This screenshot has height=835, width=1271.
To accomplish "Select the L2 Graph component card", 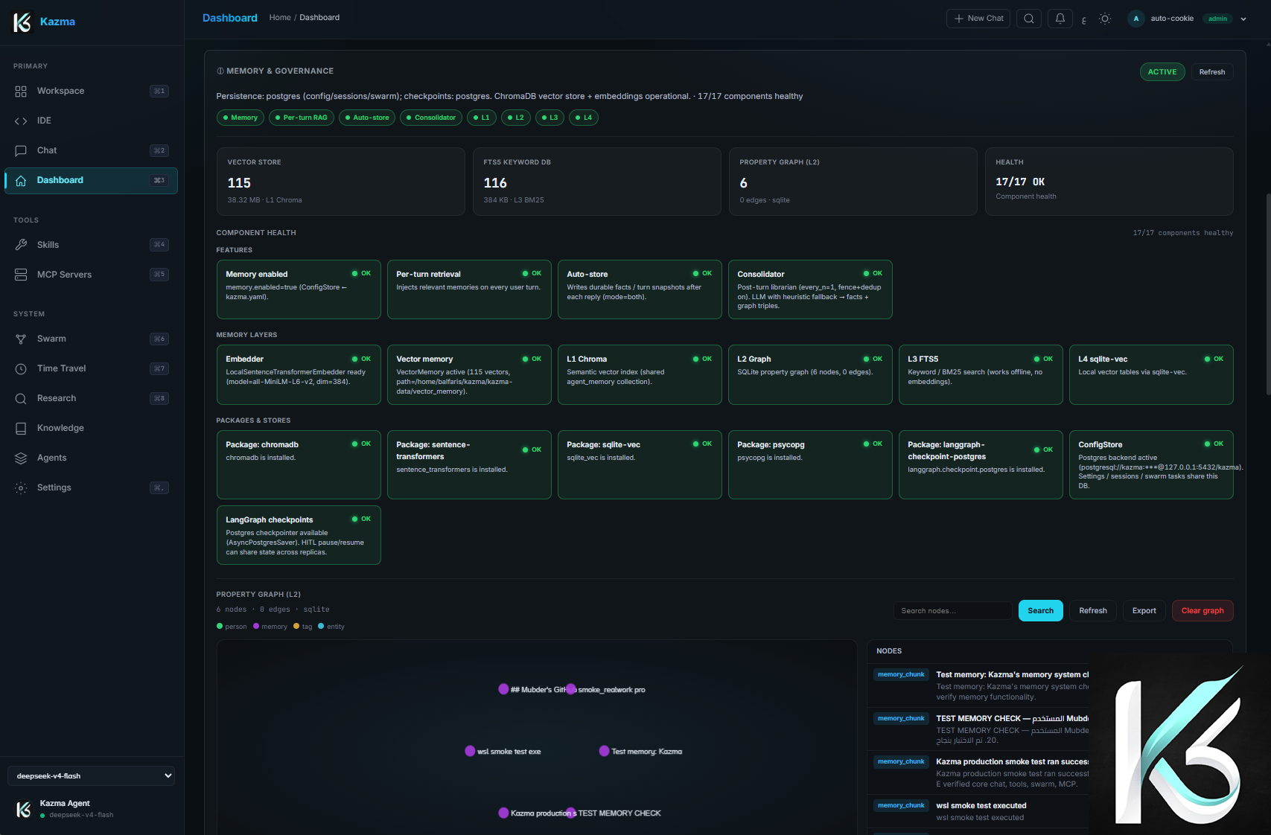I will coord(810,375).
